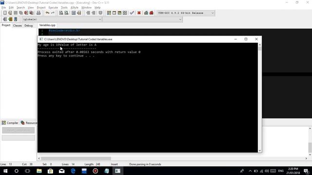Open the Search menu
Screen dimensions: 312x175
pyautogui.click(x=20, y=8)
